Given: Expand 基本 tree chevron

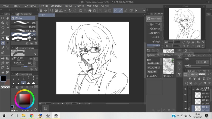Looking at the screenshot, I should (152, 37).
